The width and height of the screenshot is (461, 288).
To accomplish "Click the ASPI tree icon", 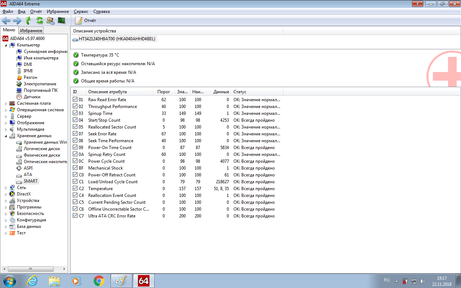I will click(x=19, y=168).
